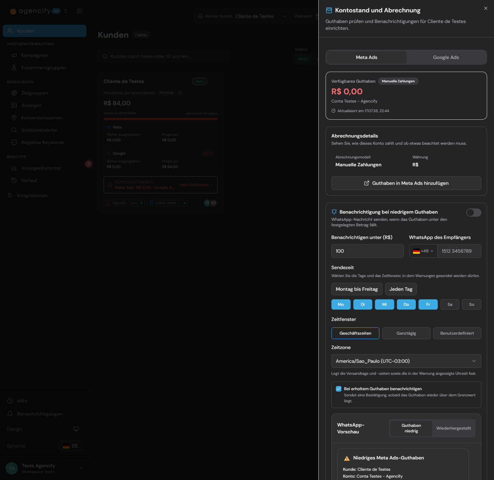Open Experimentgruppen via its flask icon

pyautogui.click(x=14, y=68)
